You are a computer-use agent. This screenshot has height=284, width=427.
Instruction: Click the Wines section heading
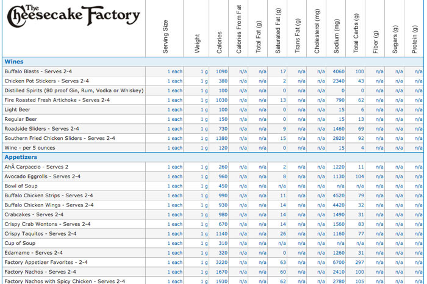coord(14,62)
